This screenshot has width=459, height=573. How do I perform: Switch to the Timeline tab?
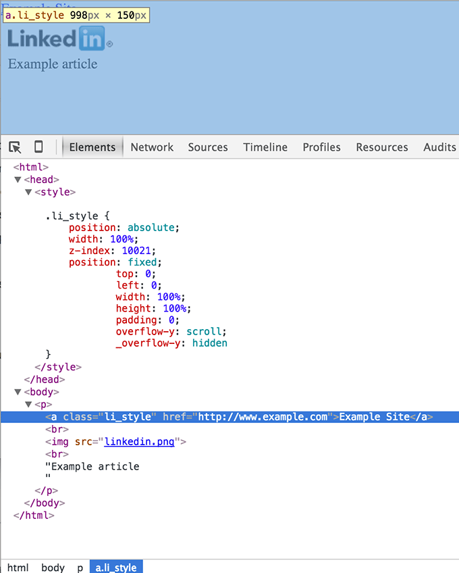[x=265, y=147]
